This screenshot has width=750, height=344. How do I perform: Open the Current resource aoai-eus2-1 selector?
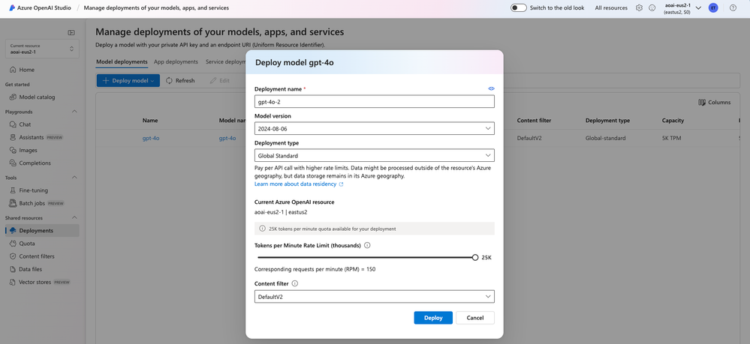coord(42,49)
